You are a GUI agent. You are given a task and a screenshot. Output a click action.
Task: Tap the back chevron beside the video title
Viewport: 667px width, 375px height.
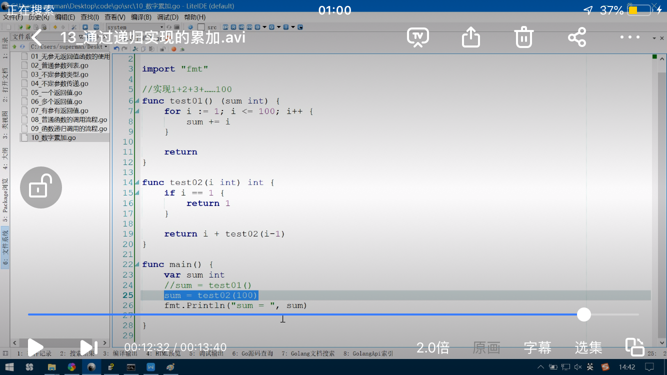(36, 37)
